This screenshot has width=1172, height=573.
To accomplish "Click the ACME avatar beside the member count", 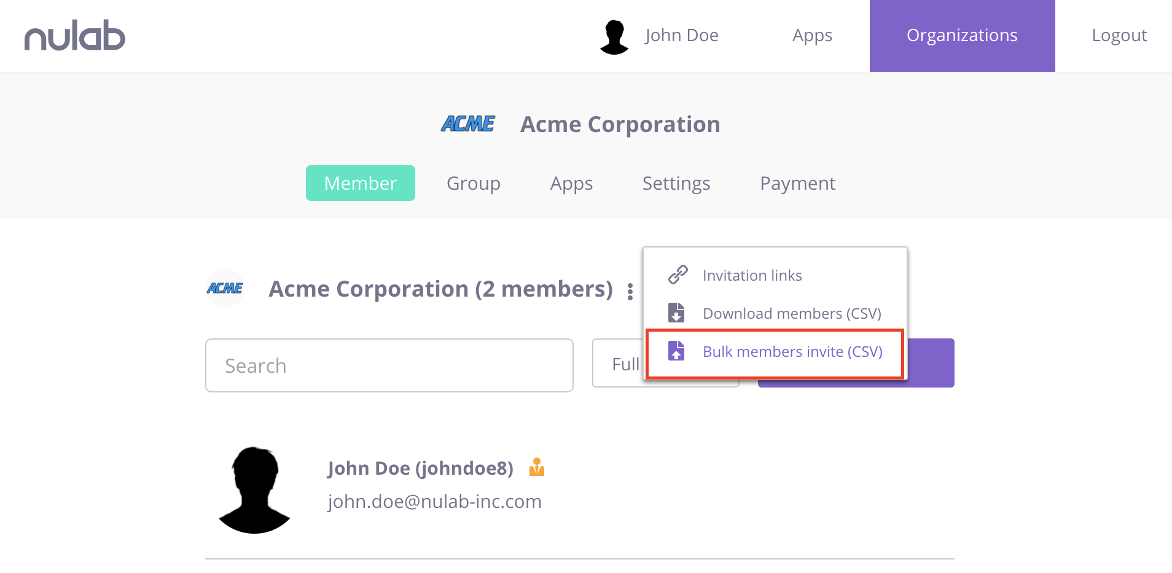I will click(x=225, y=288).
